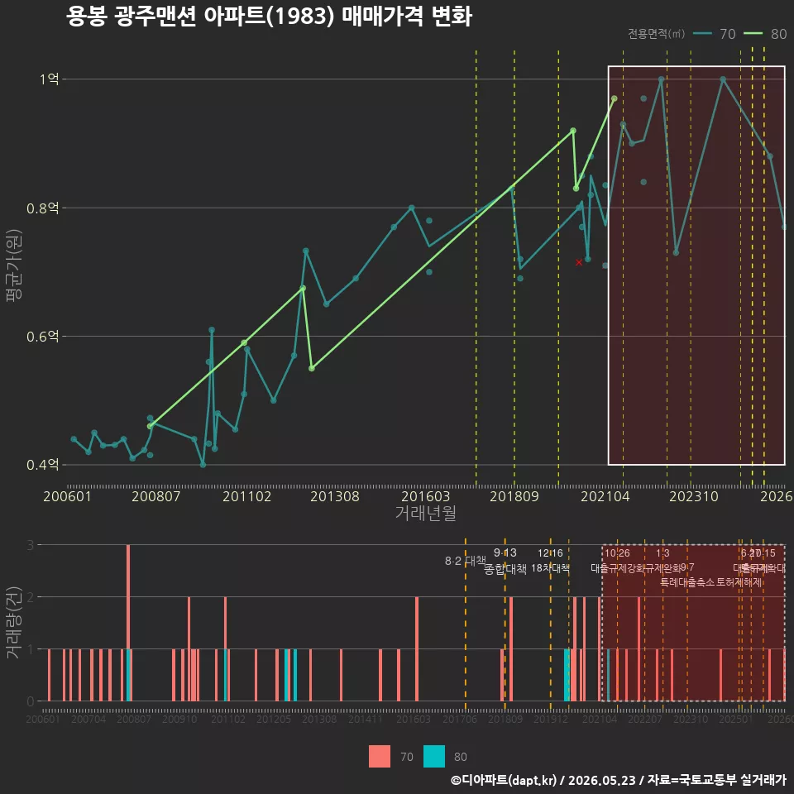Screen dimensions: 794x794
Task: Click the 8·2 대책 policy annotation
Action: (x=466, y=561)
